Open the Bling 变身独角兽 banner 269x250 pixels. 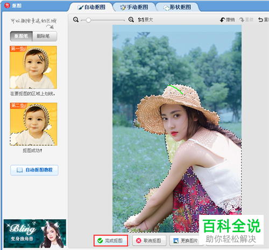[x=35, y=233]
